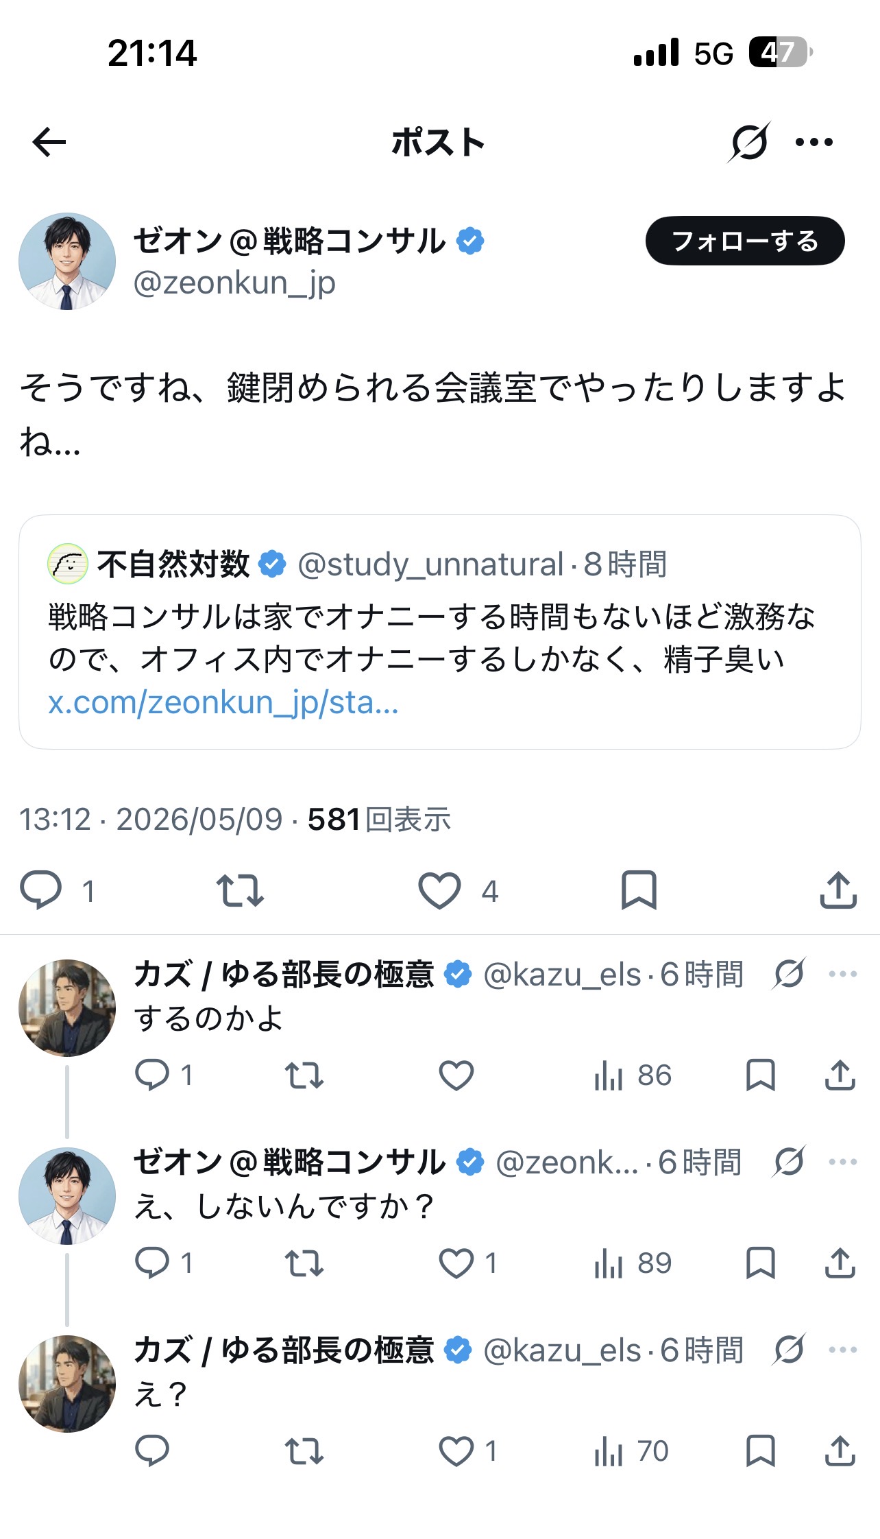Open the x.com/zeonkun_jp link in quoted post
The image size is (880, 1539).
pyautogui.click(x=223, y=702)
